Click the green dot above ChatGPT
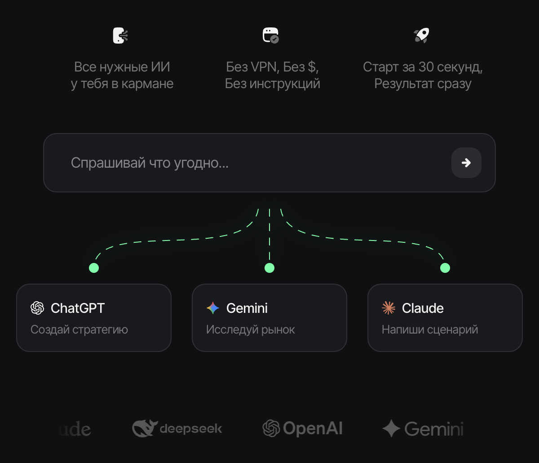The height and width of the screenshot is (463, 539). tap(94, 268)
